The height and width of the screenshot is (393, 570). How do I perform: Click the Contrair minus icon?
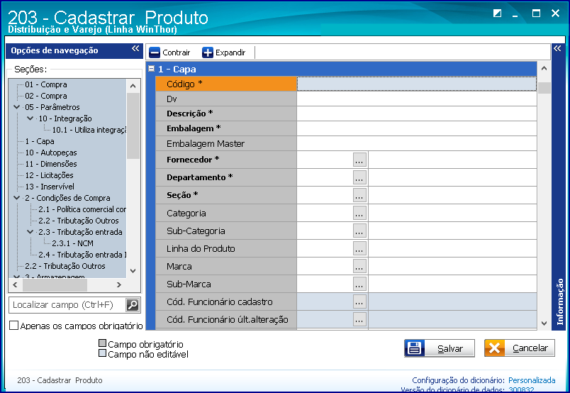[155, 52]
